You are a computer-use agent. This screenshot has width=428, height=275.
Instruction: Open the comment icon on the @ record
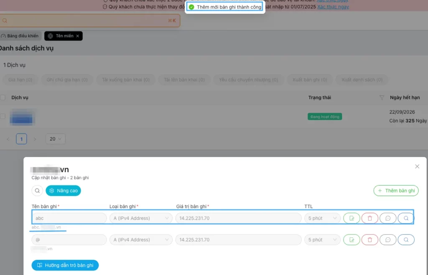(388, 240)
